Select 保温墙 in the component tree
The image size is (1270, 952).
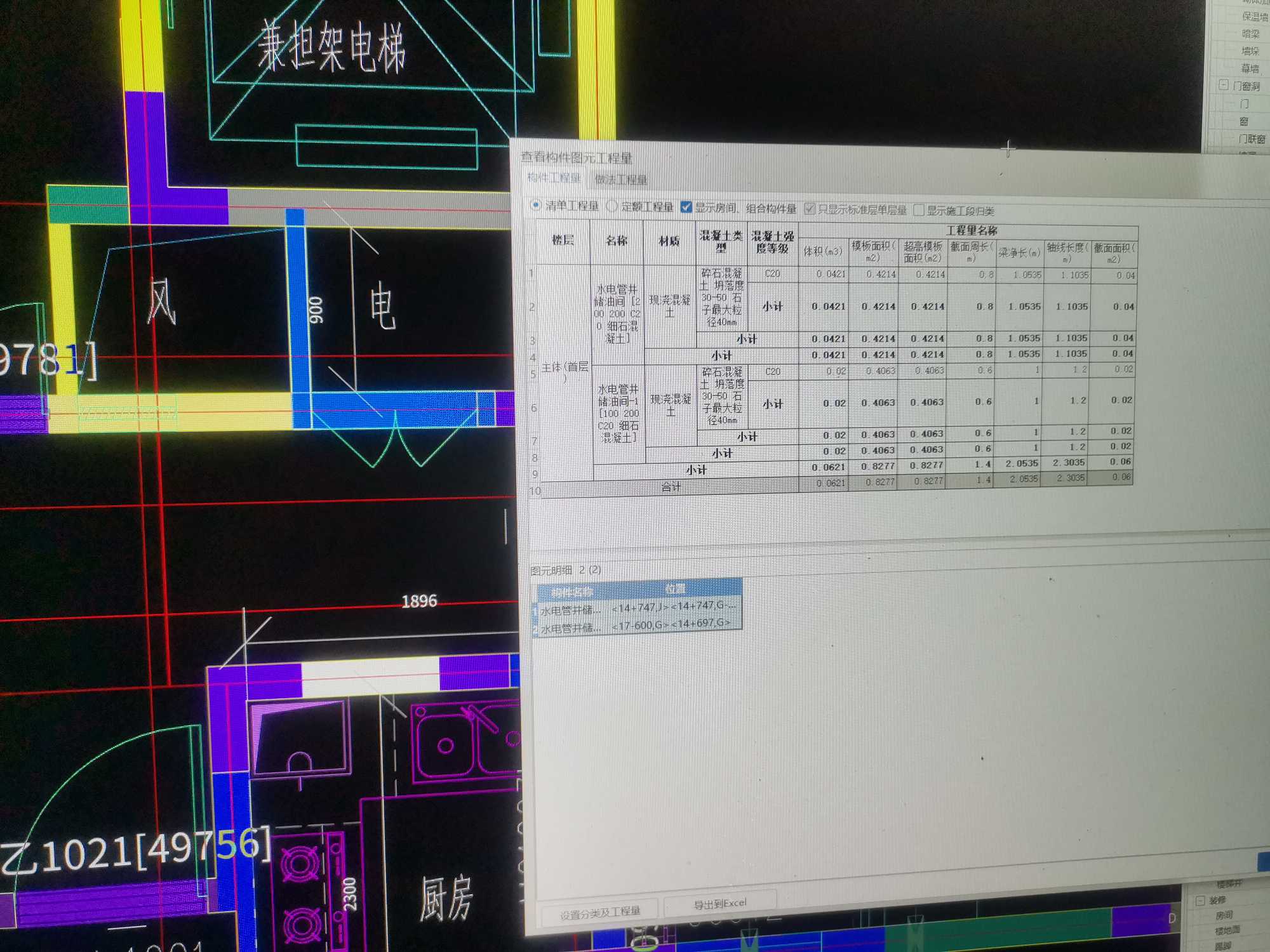(x=1255, y=17)
